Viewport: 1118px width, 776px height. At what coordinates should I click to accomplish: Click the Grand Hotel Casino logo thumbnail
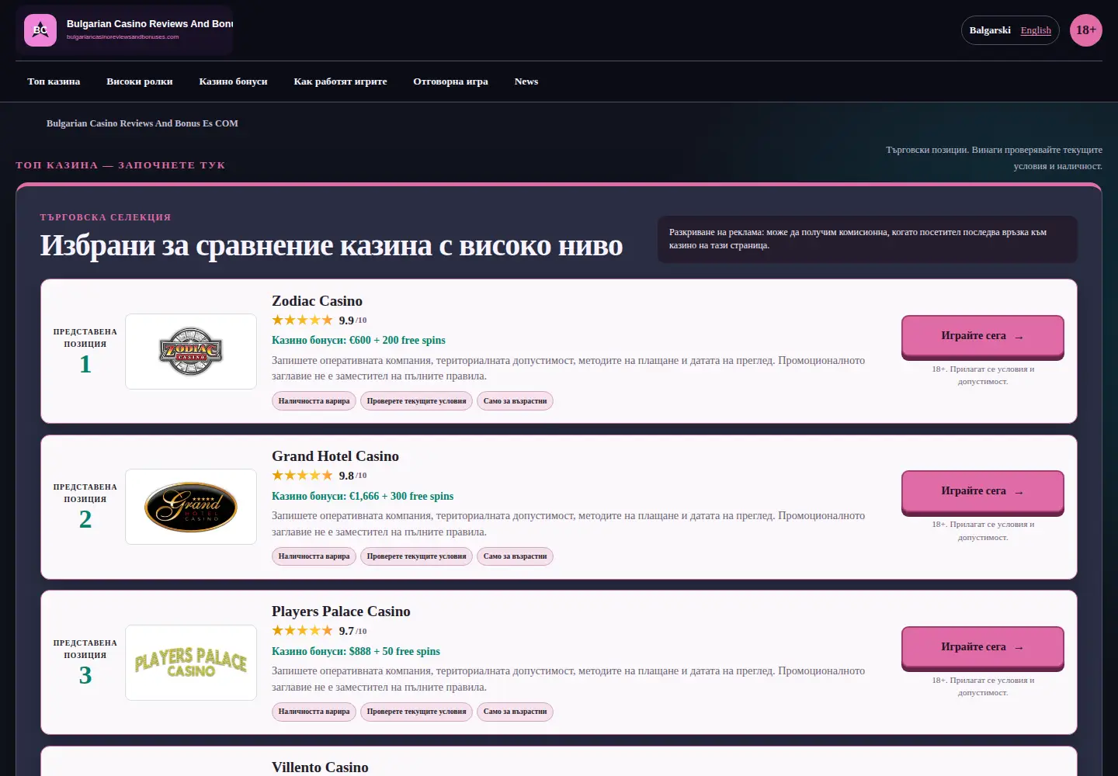click(x=191, y=507)
